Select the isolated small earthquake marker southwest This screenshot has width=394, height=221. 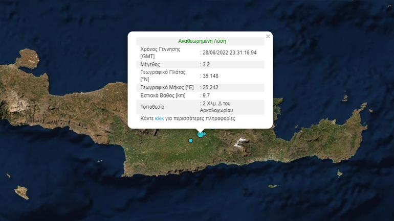click(x=191, y=140)
